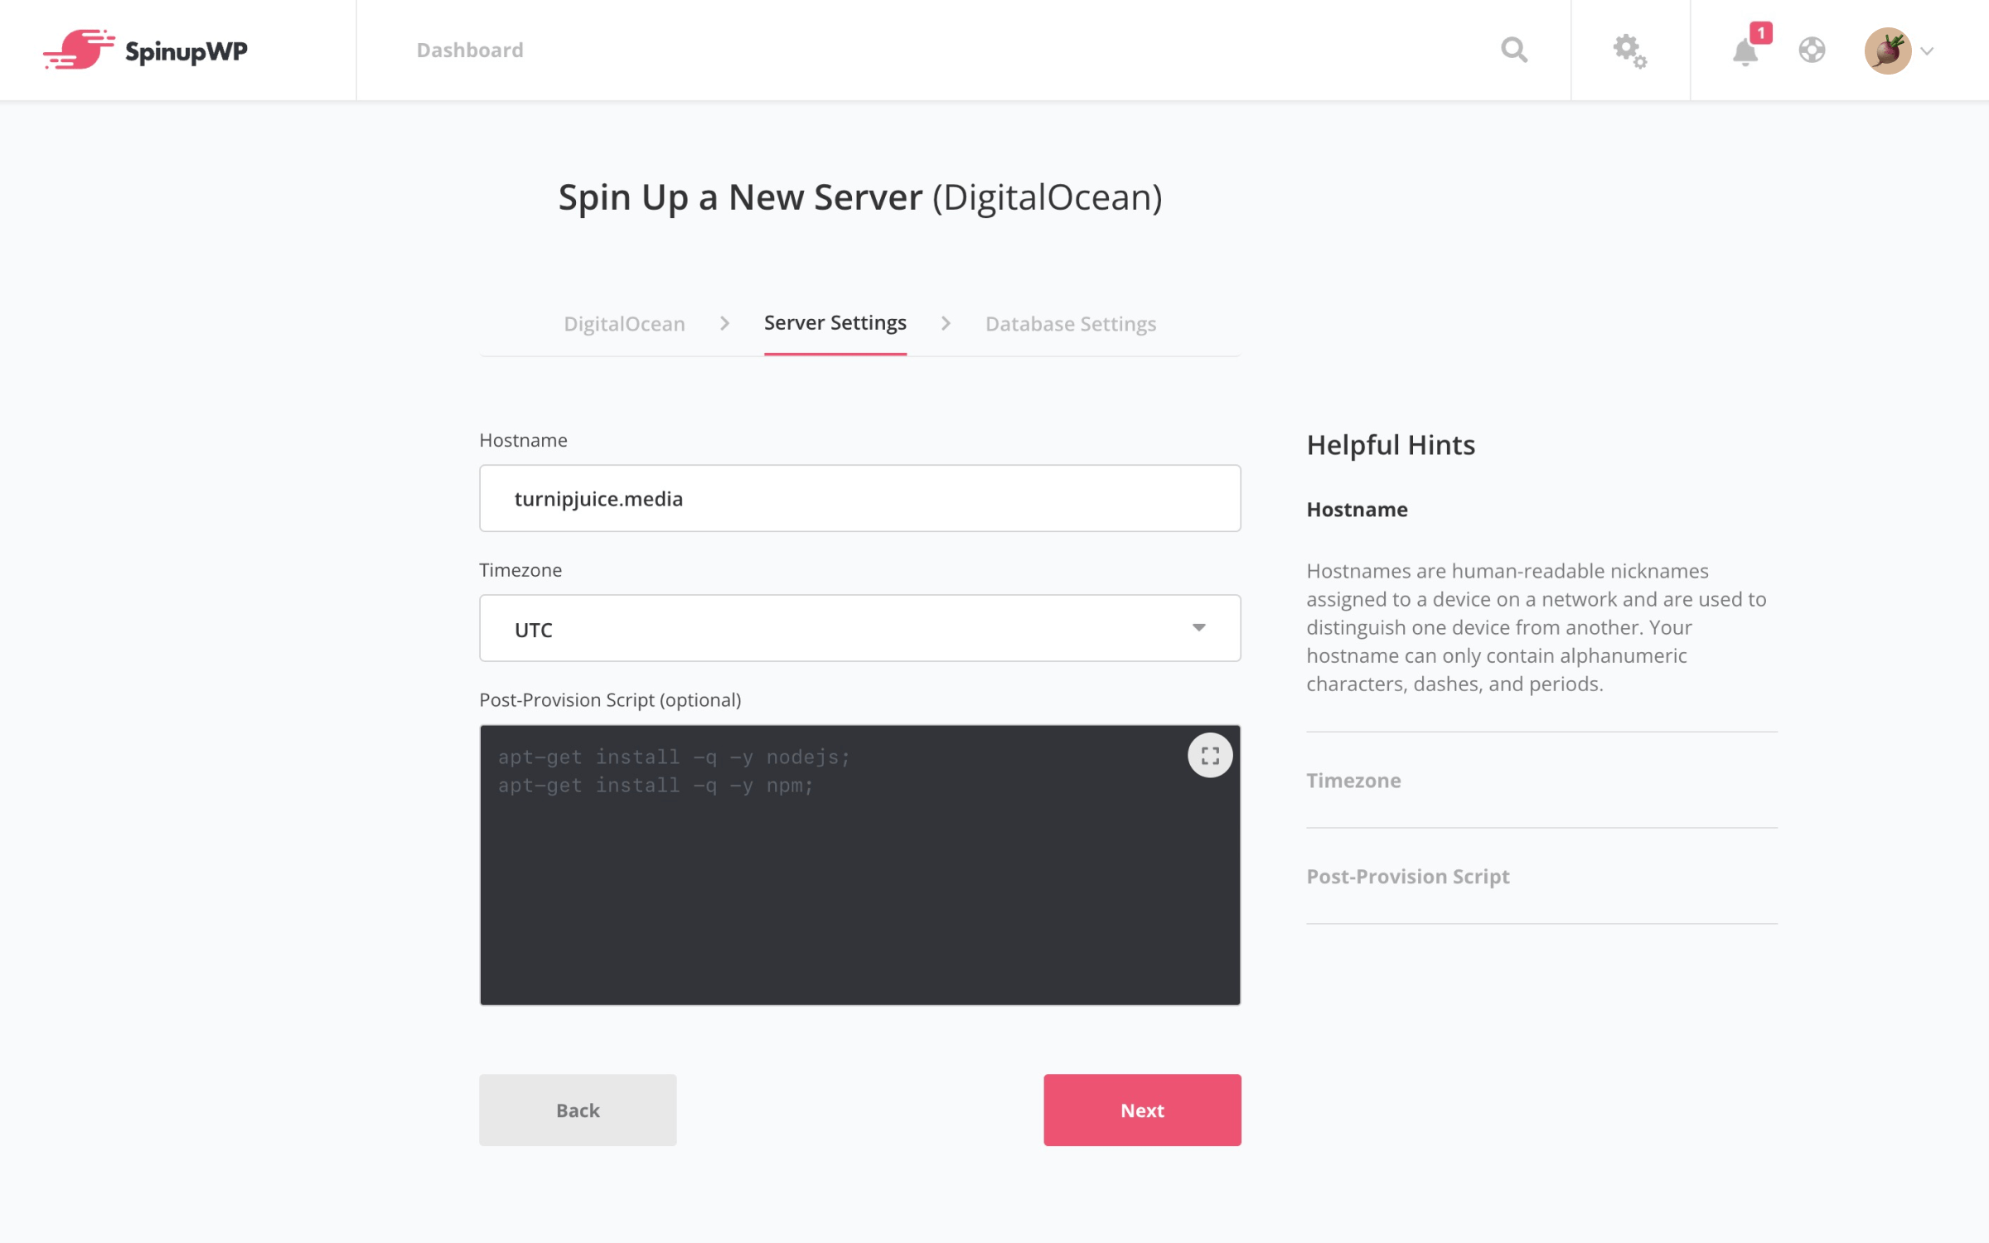Switch to the DigitalOcean step tab
This screenshot has height=1243, width=1989.
624,323
